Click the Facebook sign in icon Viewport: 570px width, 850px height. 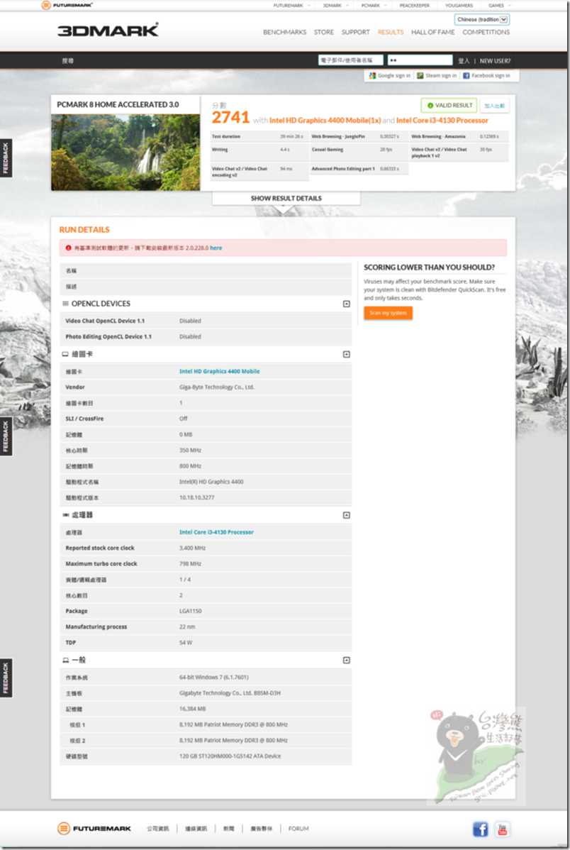(x=466, y=76)
